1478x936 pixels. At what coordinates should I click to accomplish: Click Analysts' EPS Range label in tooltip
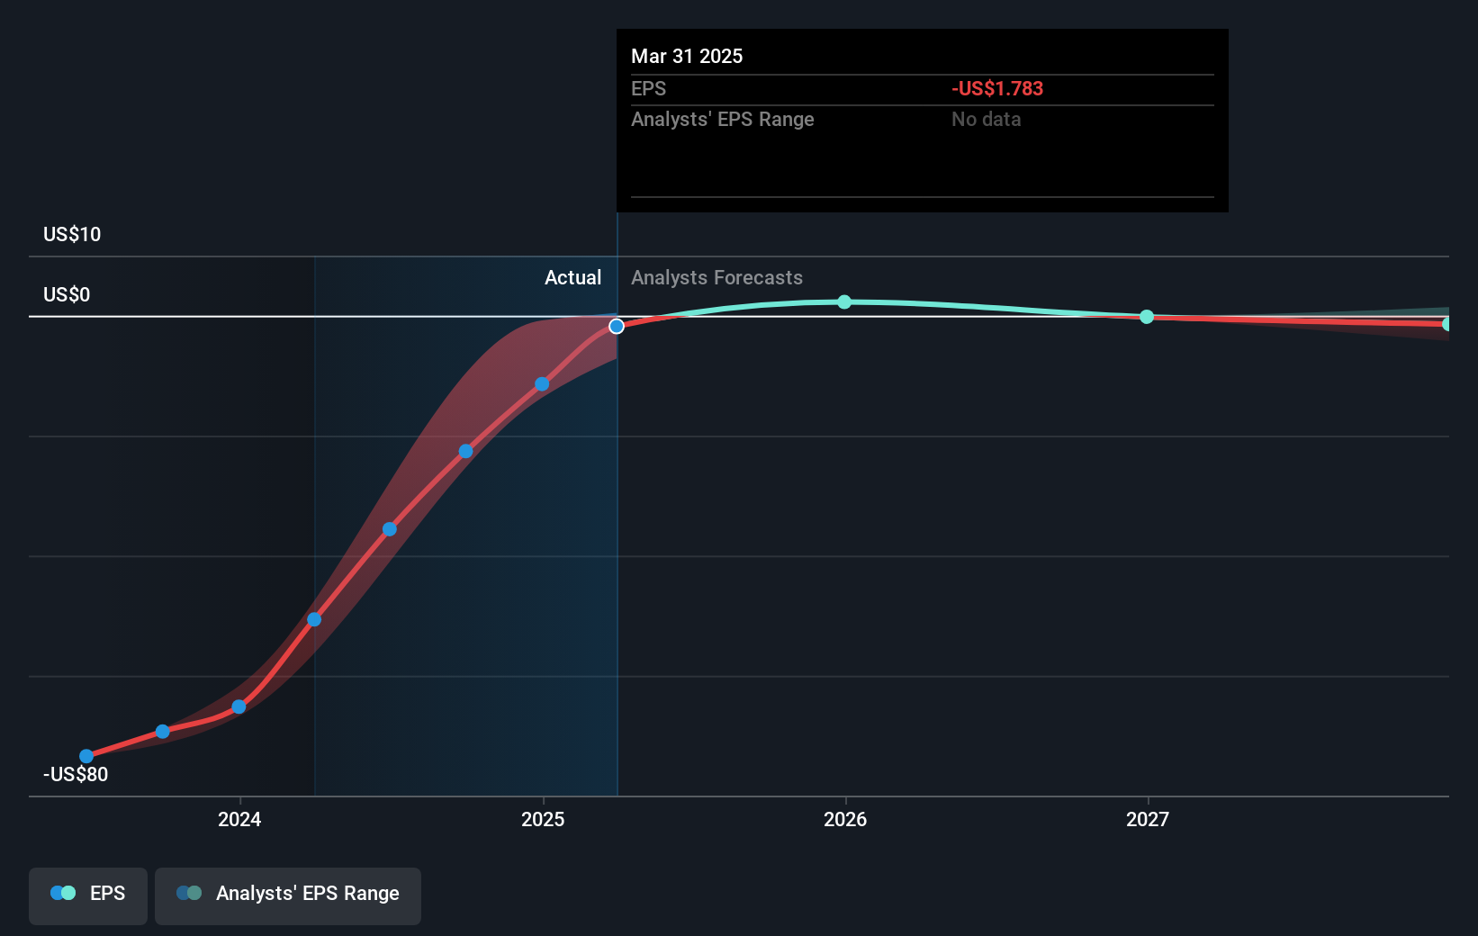[x=722, y=119]
